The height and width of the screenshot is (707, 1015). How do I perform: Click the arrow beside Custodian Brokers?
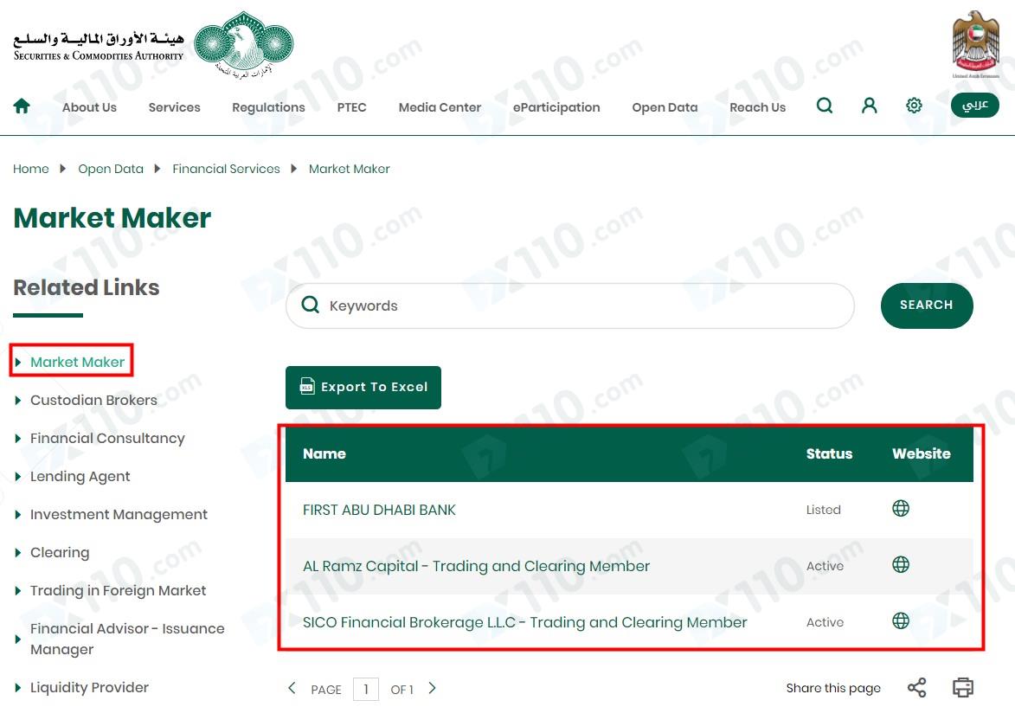18,400
